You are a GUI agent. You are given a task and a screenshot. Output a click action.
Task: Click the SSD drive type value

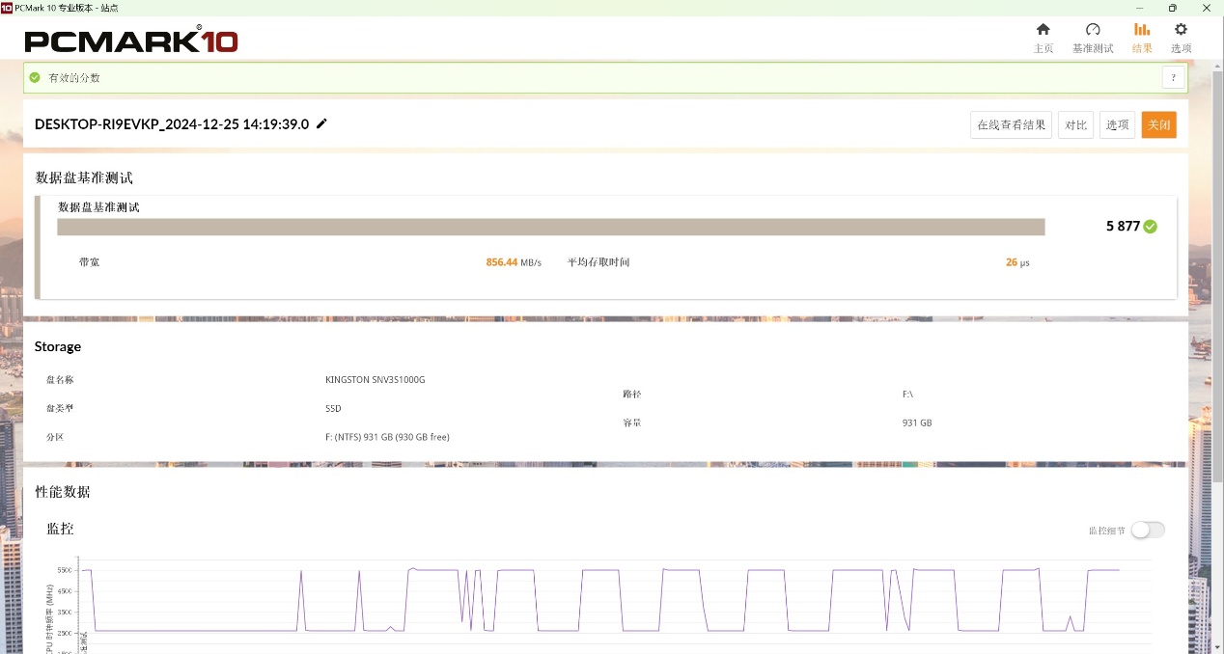coord(333,409)
